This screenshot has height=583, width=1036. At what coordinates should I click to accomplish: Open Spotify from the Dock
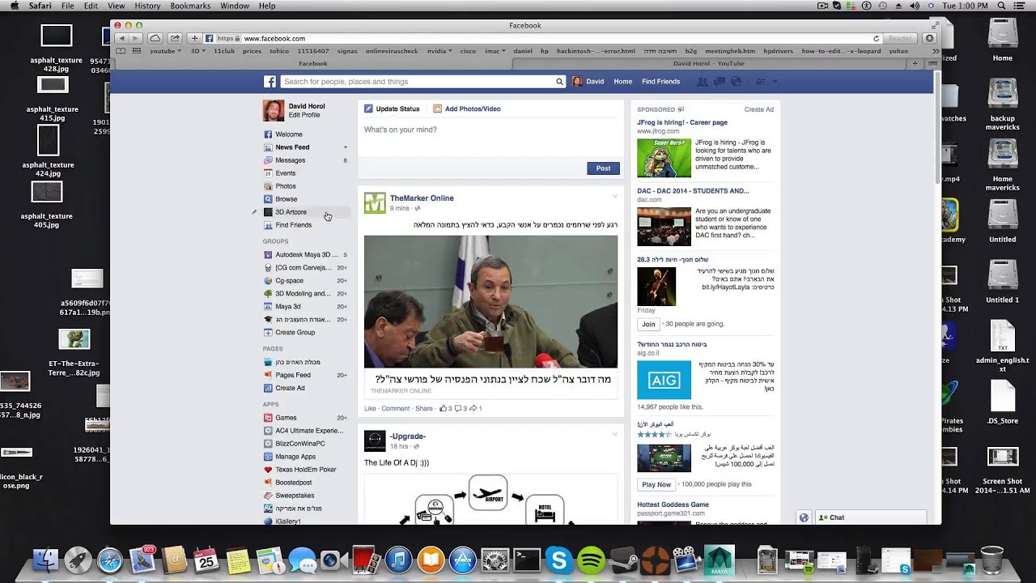[591, 560]
